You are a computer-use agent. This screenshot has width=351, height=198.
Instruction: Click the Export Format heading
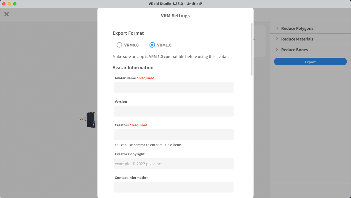tap(128, 33)
